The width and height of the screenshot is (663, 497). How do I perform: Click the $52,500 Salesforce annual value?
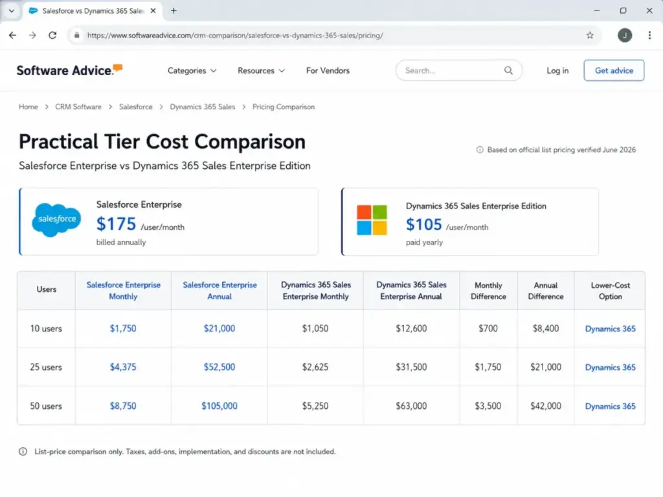pyautogui.click(x=219, y=367)
